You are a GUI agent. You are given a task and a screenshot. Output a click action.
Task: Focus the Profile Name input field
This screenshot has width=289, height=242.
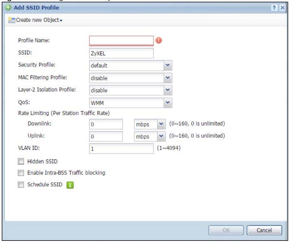(121, 41)
